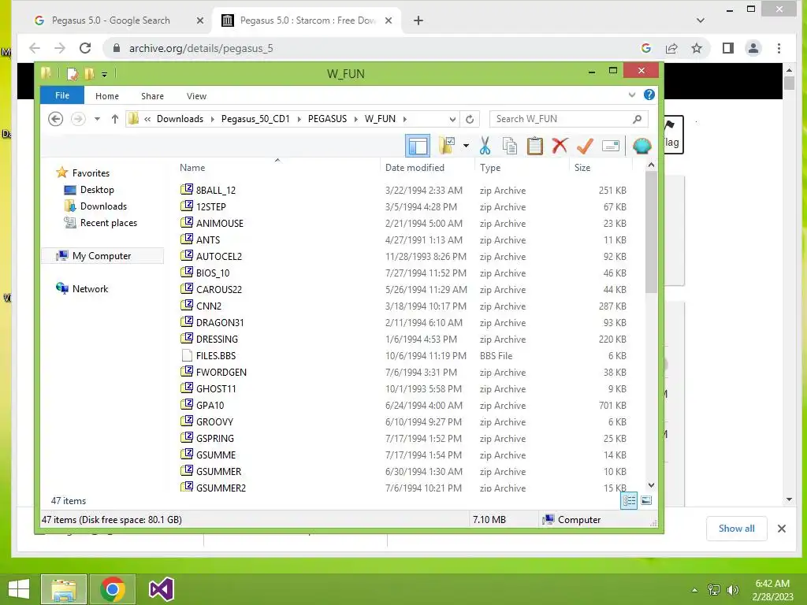Bookmark this page with star icon
Viewport: 807px width, 605px height.
pyautogui.click(x=697, y=48)
